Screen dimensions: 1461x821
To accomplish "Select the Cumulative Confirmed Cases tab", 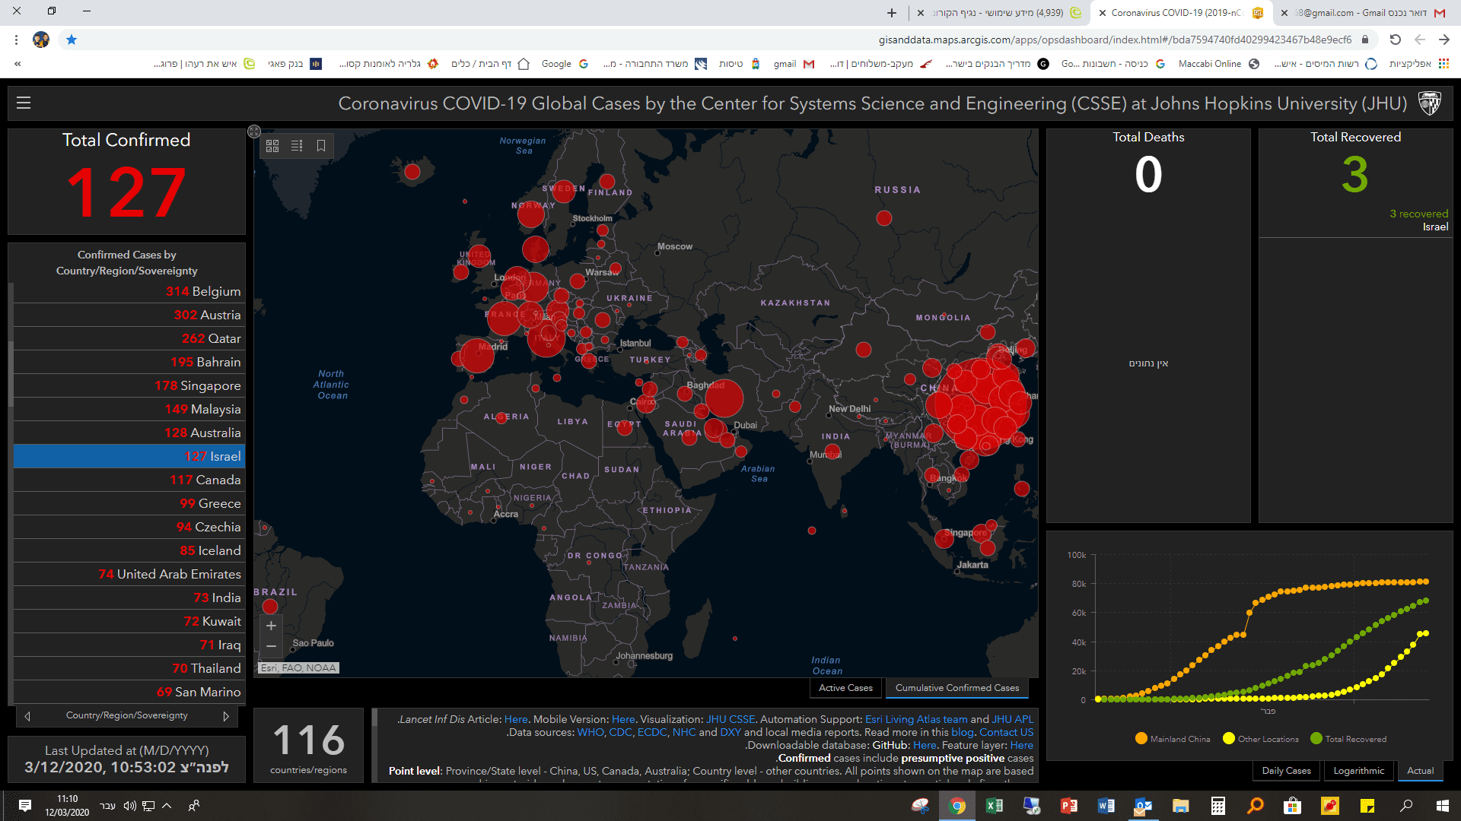I will click(956, 688).
